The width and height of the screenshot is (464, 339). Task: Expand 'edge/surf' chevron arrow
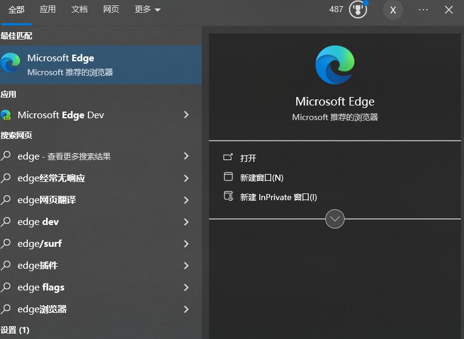pyautogui.click(x=186, y=244)
